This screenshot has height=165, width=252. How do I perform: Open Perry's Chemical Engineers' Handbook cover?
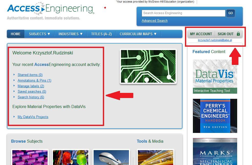[x=215, y=116]
